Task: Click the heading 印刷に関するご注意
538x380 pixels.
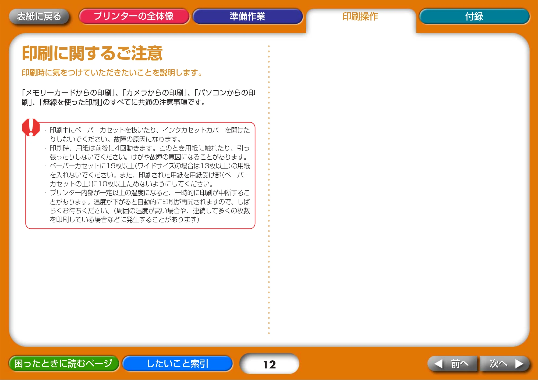Action: [x=92, y=53]
